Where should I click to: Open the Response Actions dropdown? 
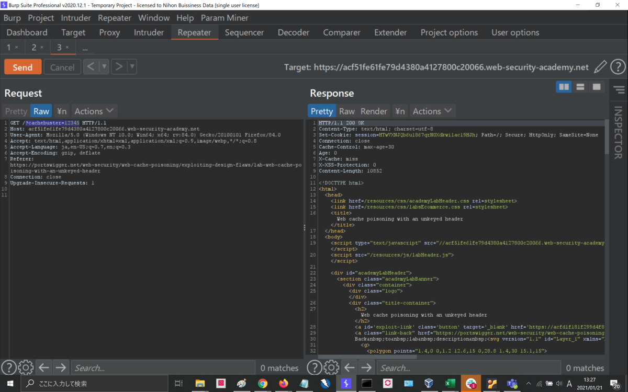coord(432,111)
